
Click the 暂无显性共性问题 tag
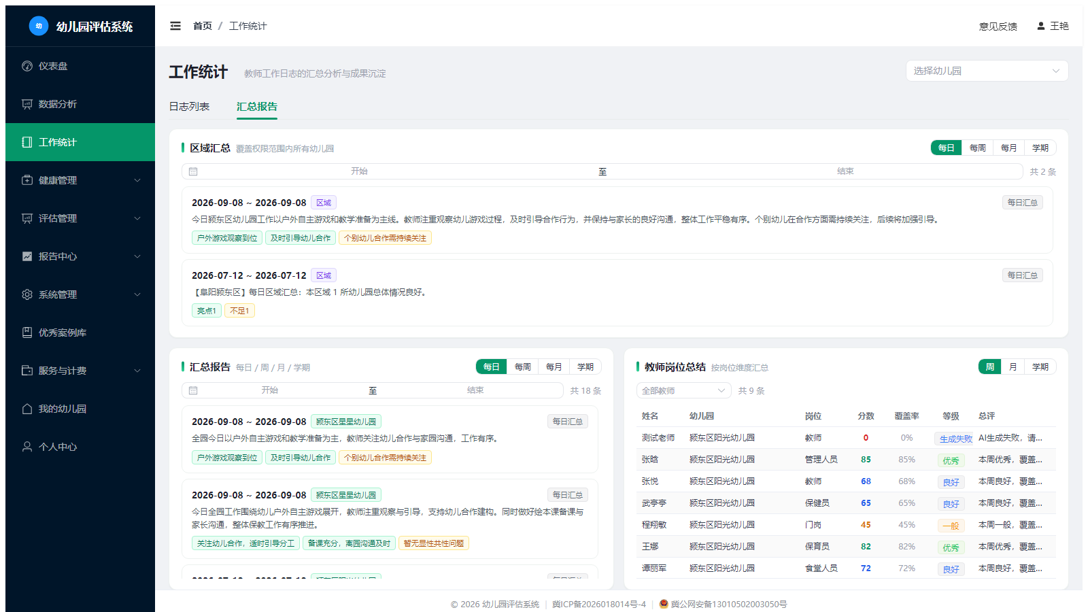tap(434, 543)
